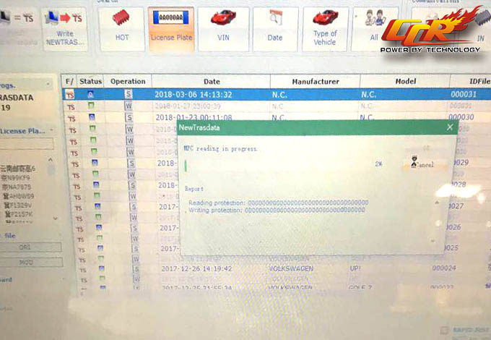491x340 pixels.
Task: Click status icon of 2018-03-06 14:13:32 row
Action: [x=90, y=94]
